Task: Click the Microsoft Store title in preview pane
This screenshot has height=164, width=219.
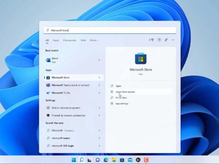Action: click(141, 70)
